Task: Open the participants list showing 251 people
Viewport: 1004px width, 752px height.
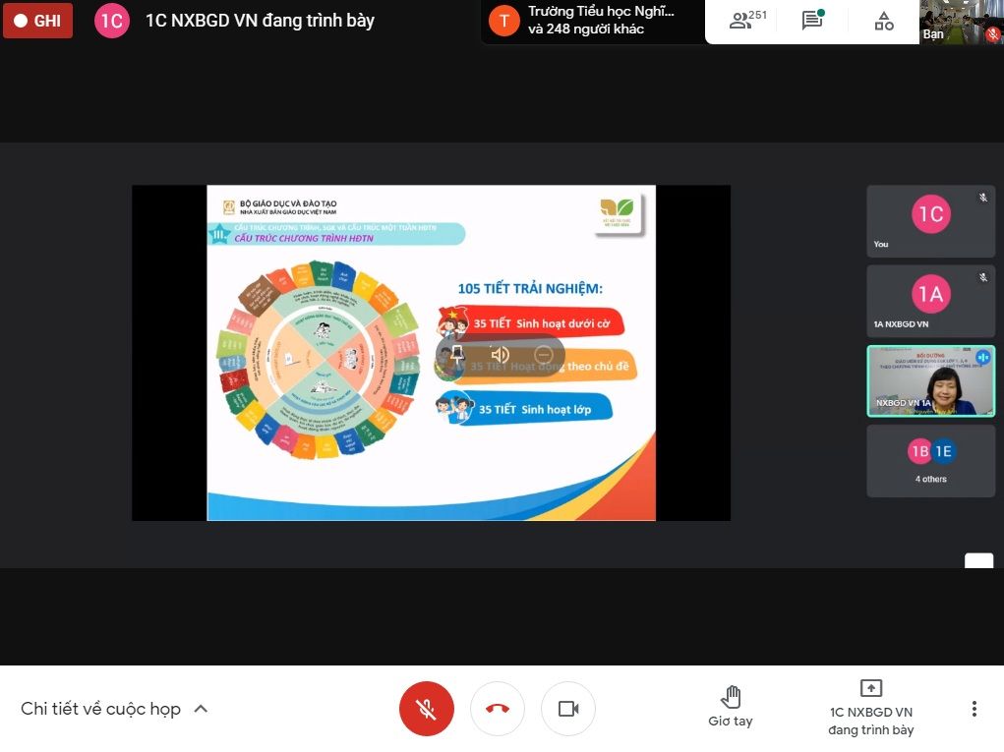Action: click(x=748, y=21)
